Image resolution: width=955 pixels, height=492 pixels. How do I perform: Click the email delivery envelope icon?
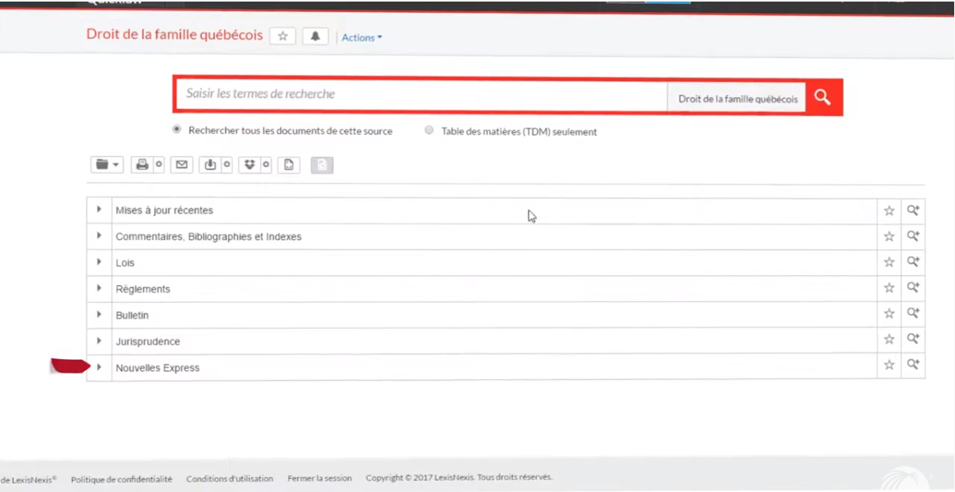(x=181, y=165)
